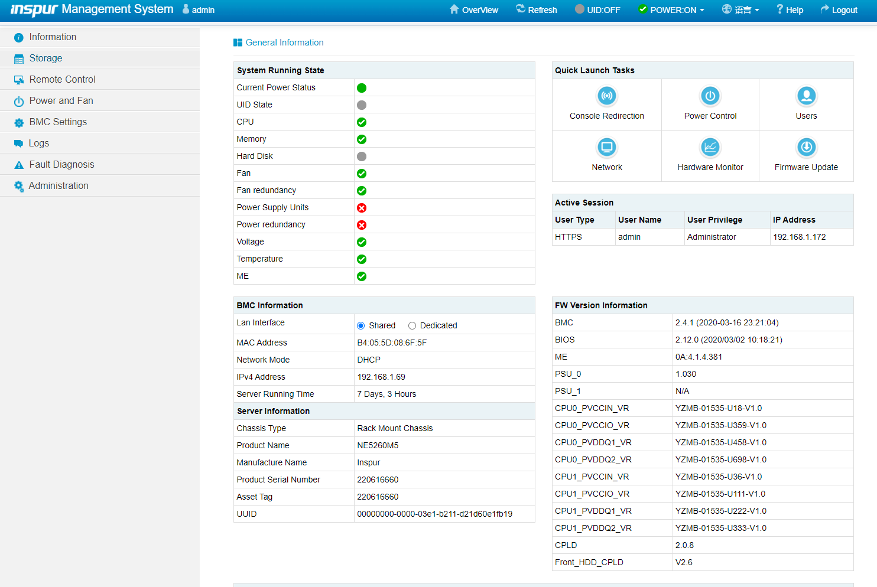Expand the POWER:ON dropdown
Viewport: 877px width, 587px height.
[672, 10]
